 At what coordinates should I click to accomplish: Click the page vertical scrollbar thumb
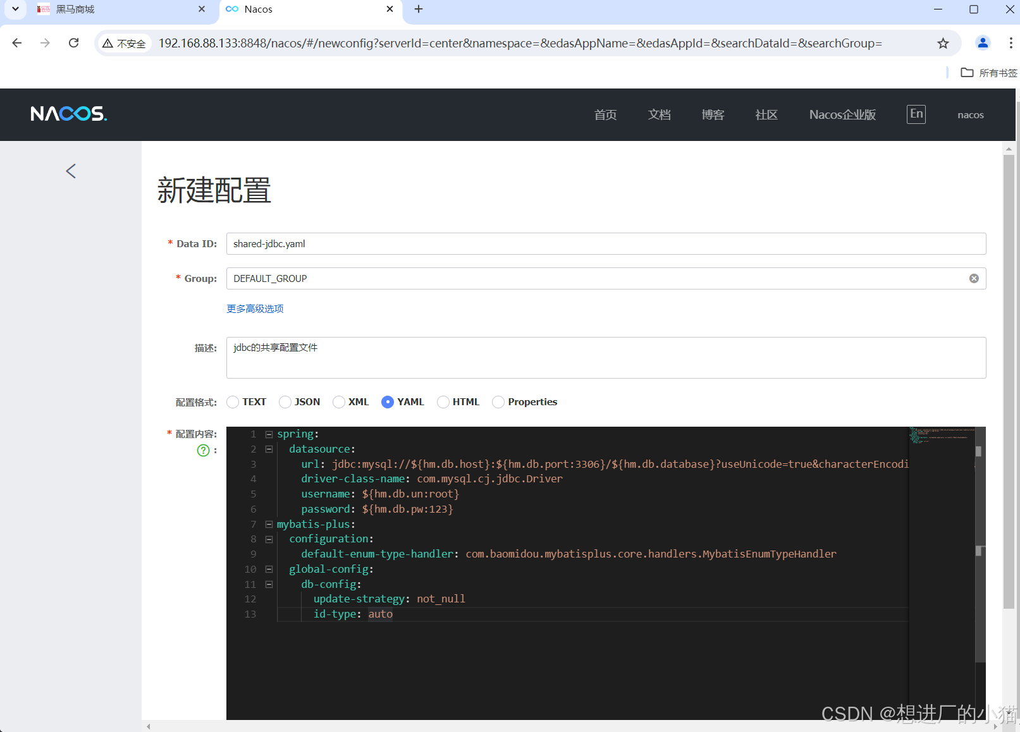coord(1009,382)
